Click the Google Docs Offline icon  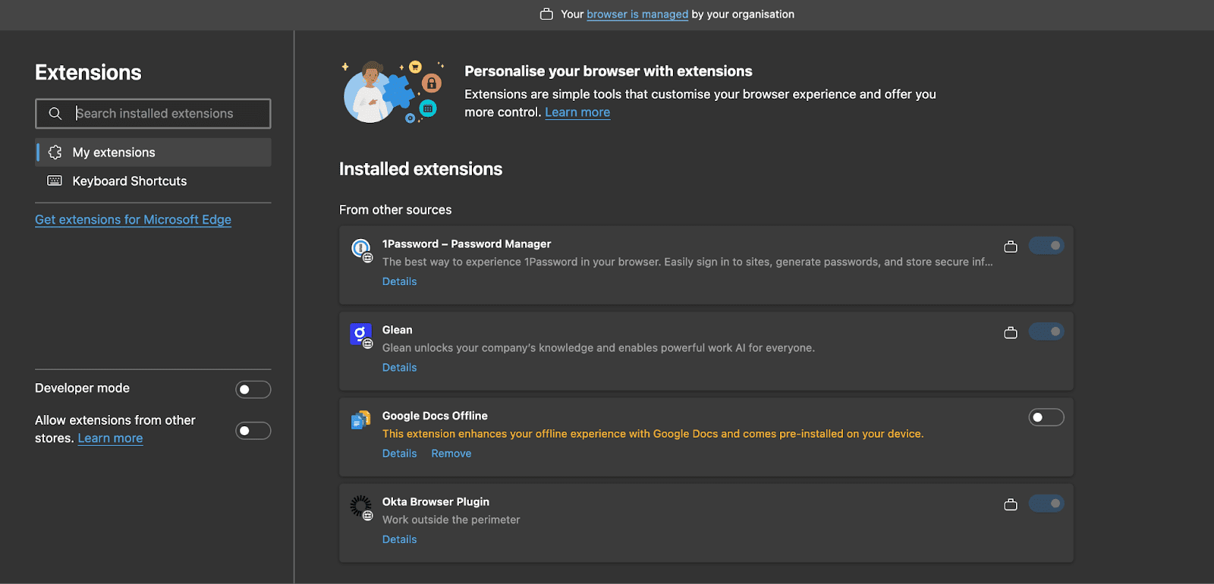360,419
